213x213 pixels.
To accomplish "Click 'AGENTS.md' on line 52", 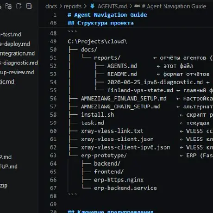I will coord(122,66).
